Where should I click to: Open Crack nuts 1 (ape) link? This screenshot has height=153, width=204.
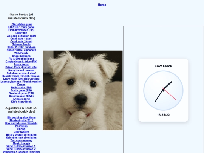click(21, 39)
